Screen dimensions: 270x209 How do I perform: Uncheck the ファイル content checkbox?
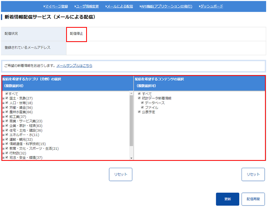pos(142,108)
